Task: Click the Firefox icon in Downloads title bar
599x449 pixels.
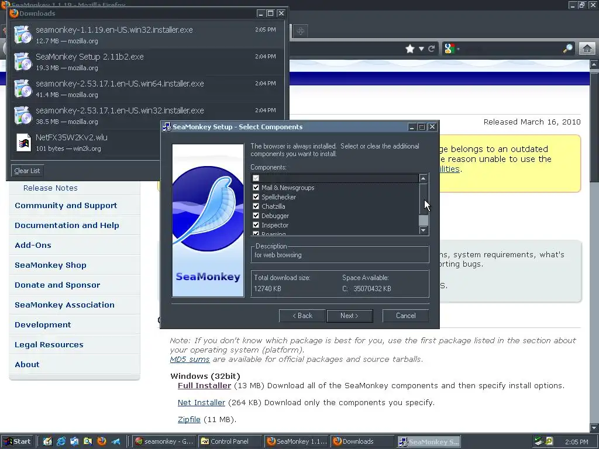Action: (14, 13)
